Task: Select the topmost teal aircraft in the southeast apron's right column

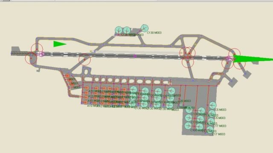Action: (x=212, y=105)
